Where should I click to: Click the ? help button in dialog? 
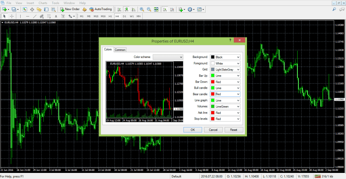click(x=230, y=40)
